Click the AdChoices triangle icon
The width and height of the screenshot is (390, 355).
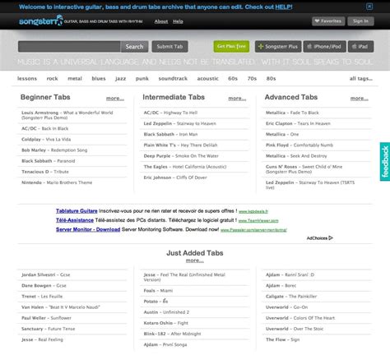pyautogui.click(x=331, y=238)
